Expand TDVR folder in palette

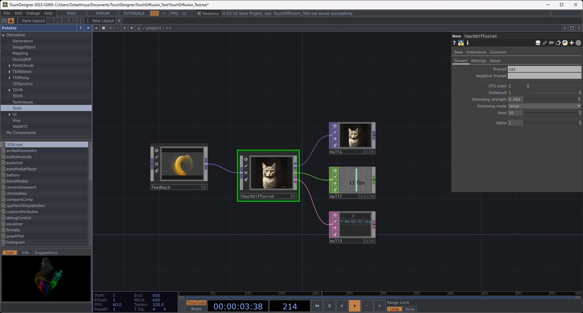(9, 90)
